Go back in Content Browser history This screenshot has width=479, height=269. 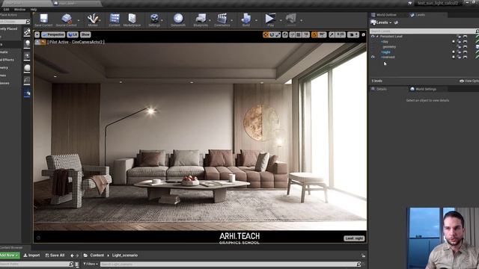coord(72,256)
